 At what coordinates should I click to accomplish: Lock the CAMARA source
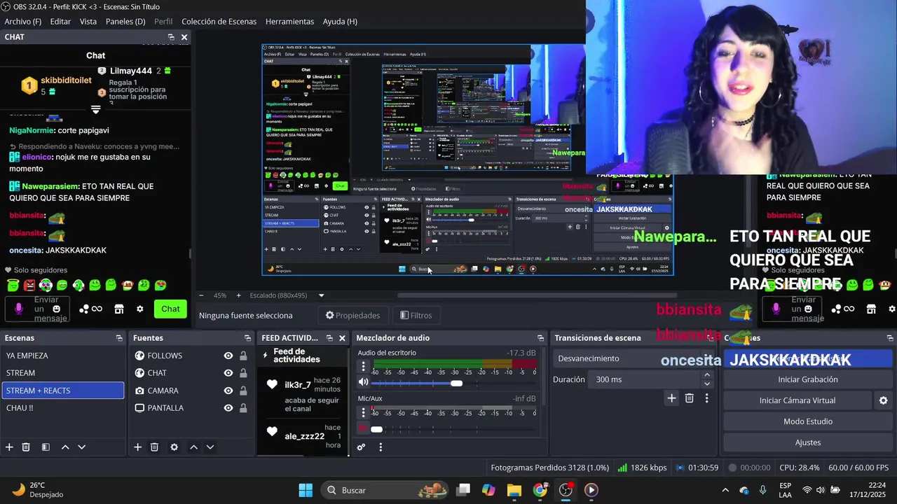click(x=243, y=391)
